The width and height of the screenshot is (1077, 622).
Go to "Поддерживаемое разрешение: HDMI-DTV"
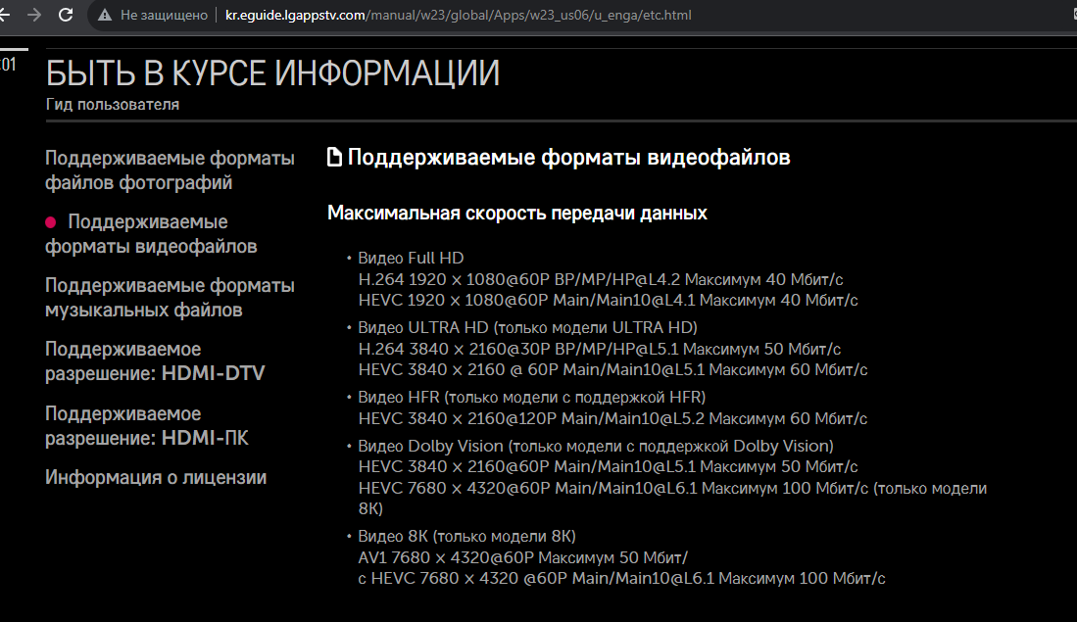pyautogui.click(x=154, y=361)
